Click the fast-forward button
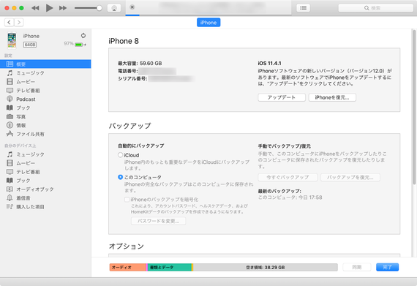Image resolution: width=417 pixels, height=286 pixels. 63,8
